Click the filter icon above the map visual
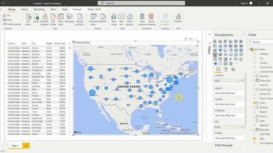 click(186, 39)
